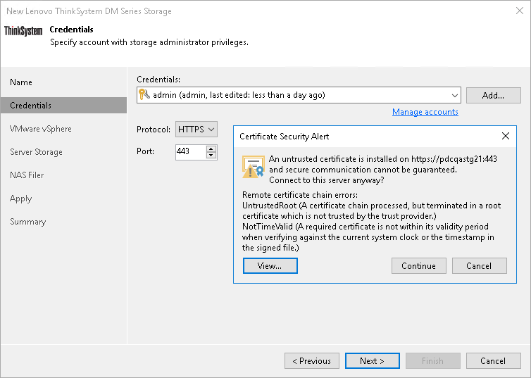Click the Add... credentials button
Screen dimensions: 531x378
coord(494,96)
